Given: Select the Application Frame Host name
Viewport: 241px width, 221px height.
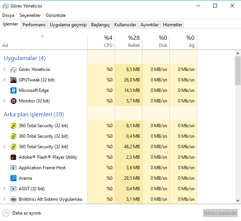Looking at the screenshot, I should pos(42,168).
